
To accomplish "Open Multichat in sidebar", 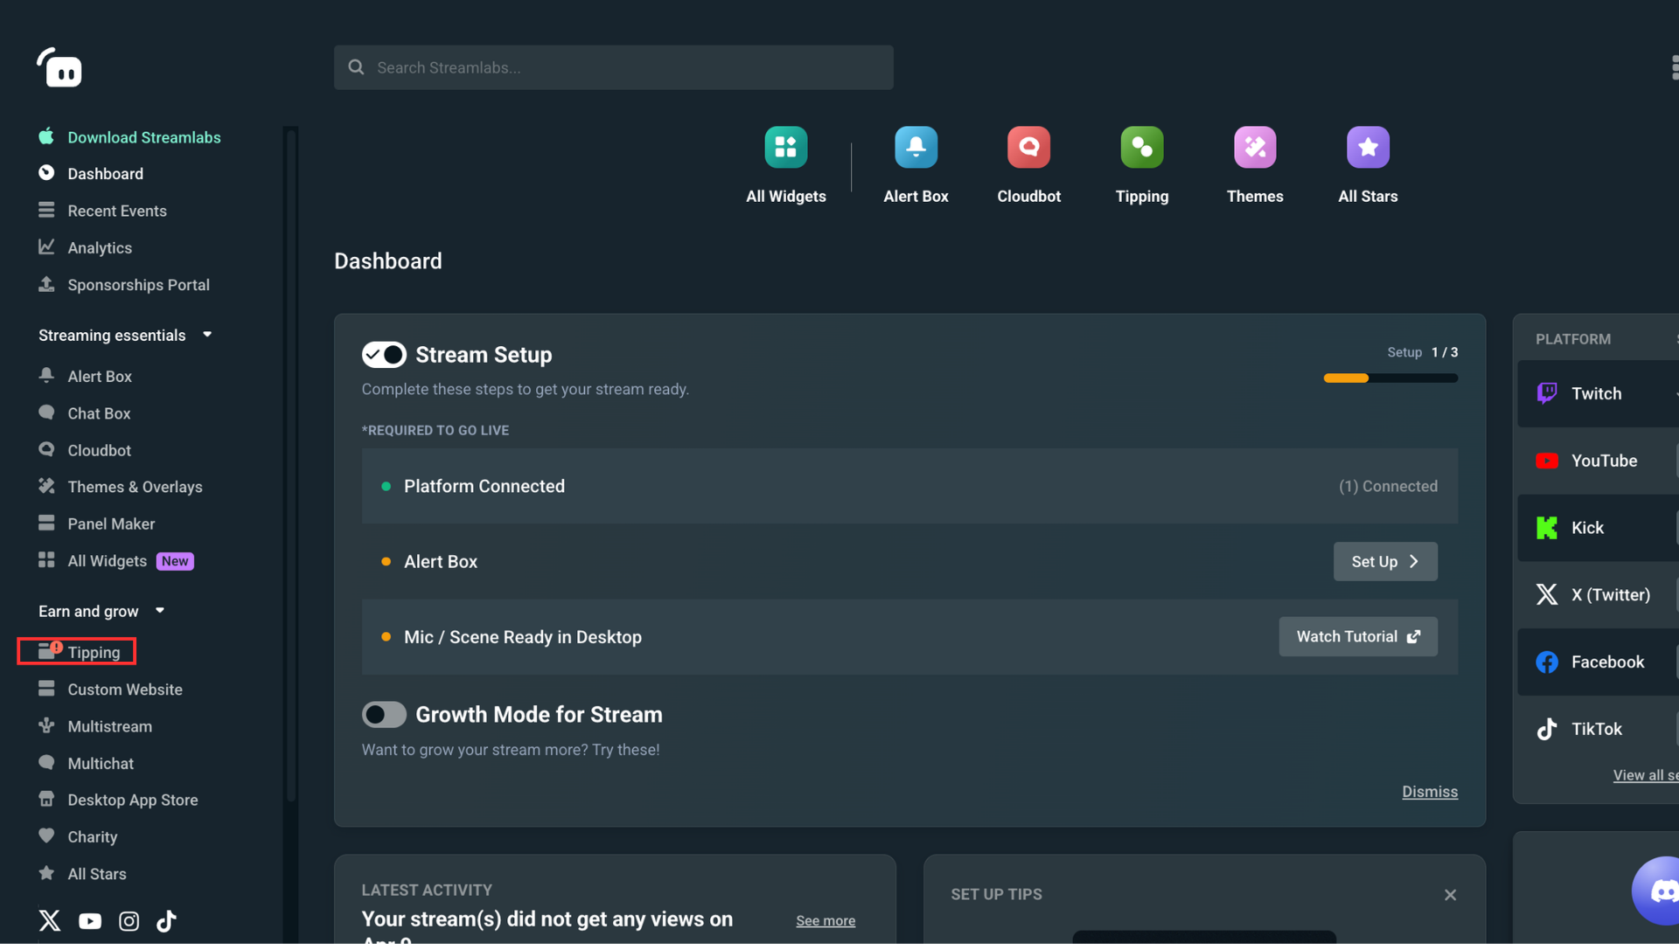I will (x=87, y=763).
